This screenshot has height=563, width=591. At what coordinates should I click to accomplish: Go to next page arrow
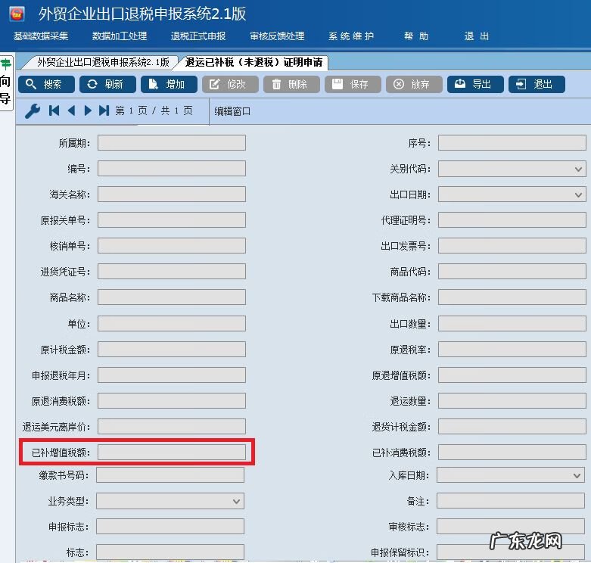coord(88,110)
